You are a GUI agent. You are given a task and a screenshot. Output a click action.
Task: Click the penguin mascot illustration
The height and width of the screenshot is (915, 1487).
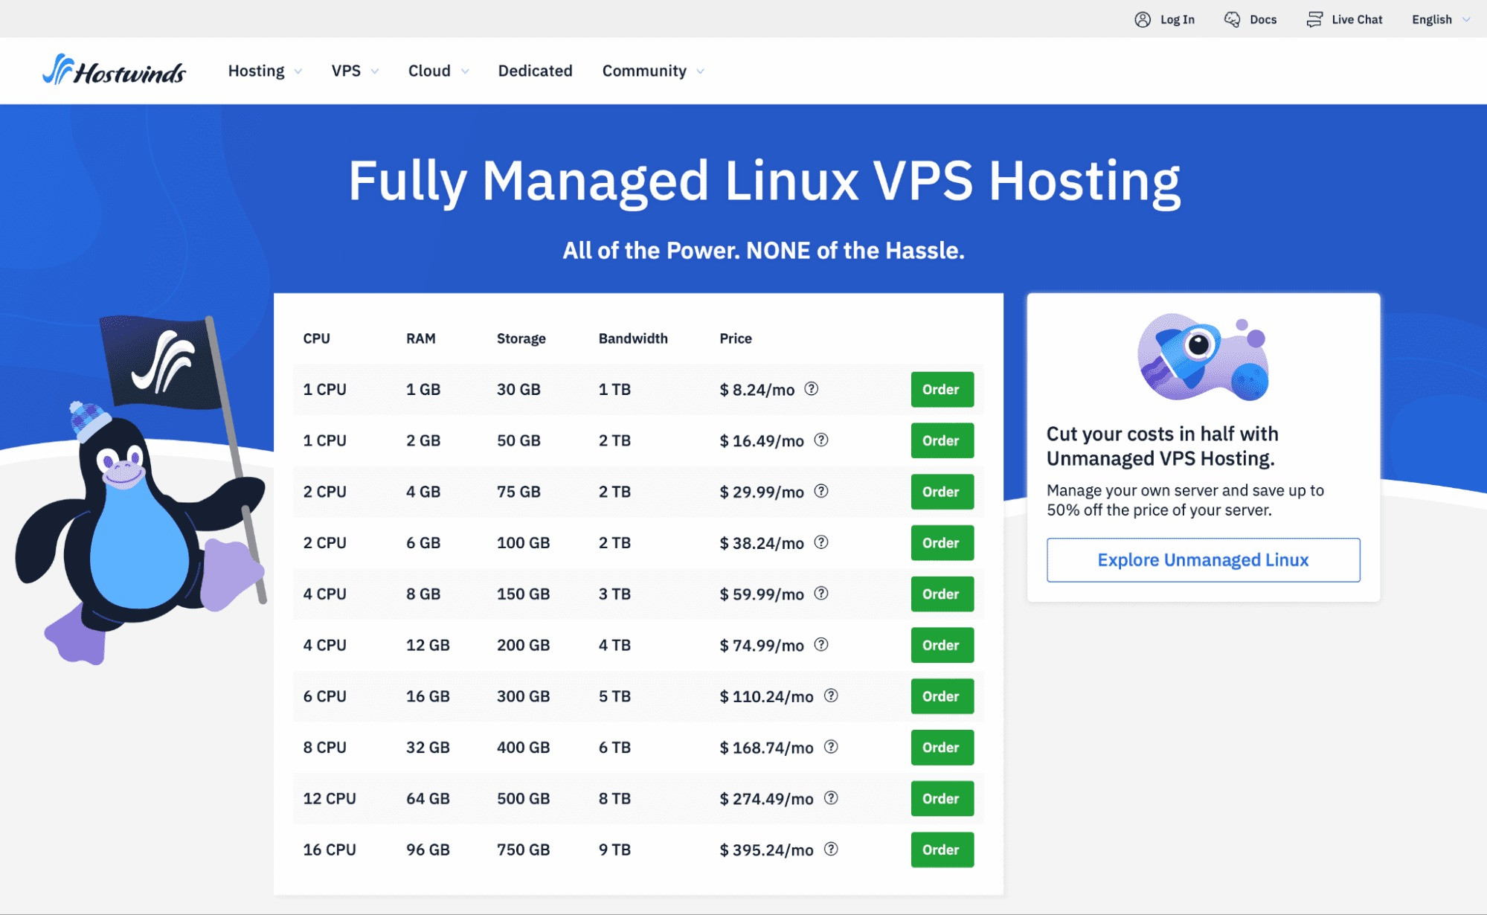click(x=140, y=491)
